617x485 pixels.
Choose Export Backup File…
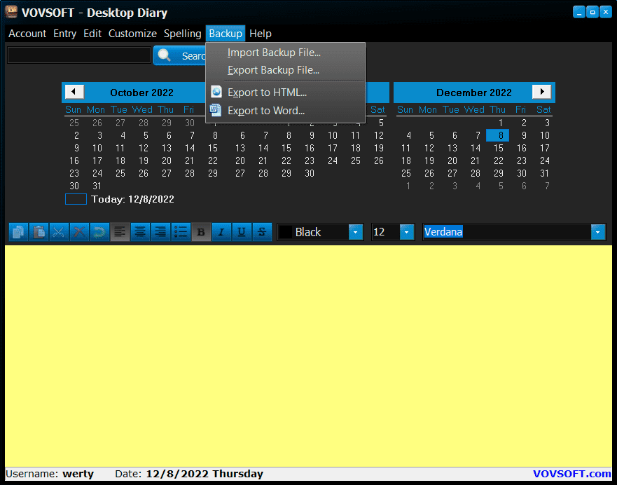tap(285, 70)
